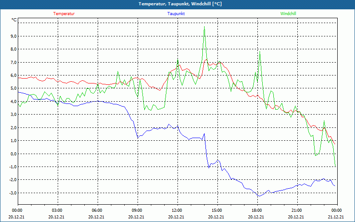Click the 5,0 y-axis value label
Screen dimensions: 355x222
tap(13, 88)
